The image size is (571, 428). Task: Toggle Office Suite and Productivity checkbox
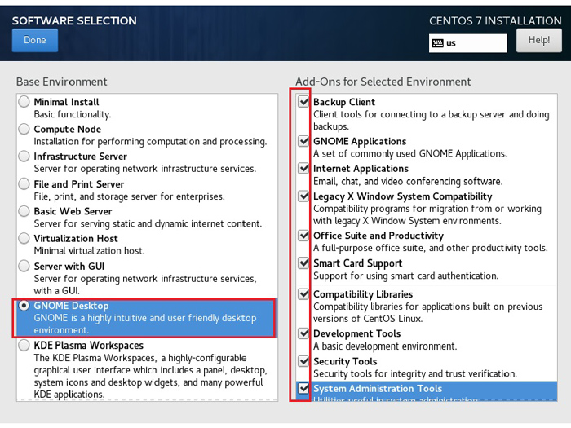(303, 236)
